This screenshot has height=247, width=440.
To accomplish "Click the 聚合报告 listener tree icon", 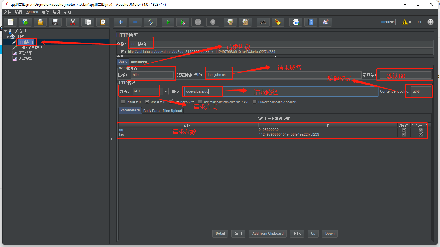I will coord(15,59).
